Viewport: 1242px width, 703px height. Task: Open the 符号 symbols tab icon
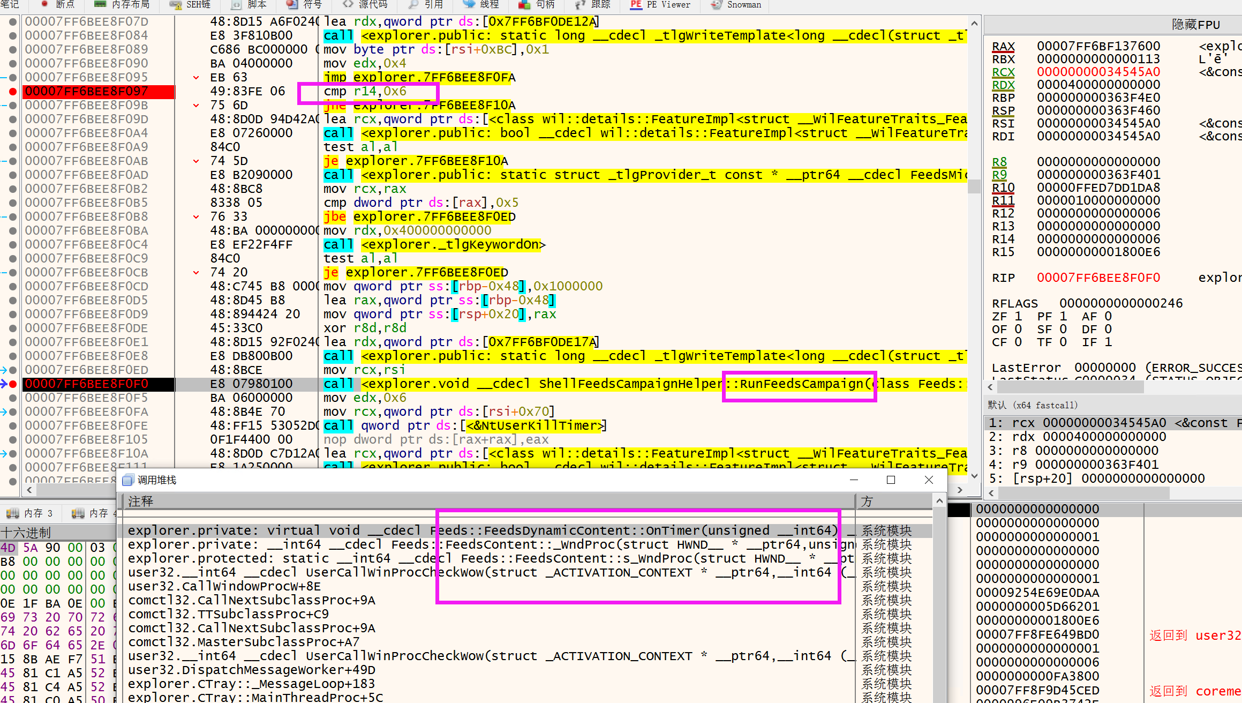coord(292,4)
